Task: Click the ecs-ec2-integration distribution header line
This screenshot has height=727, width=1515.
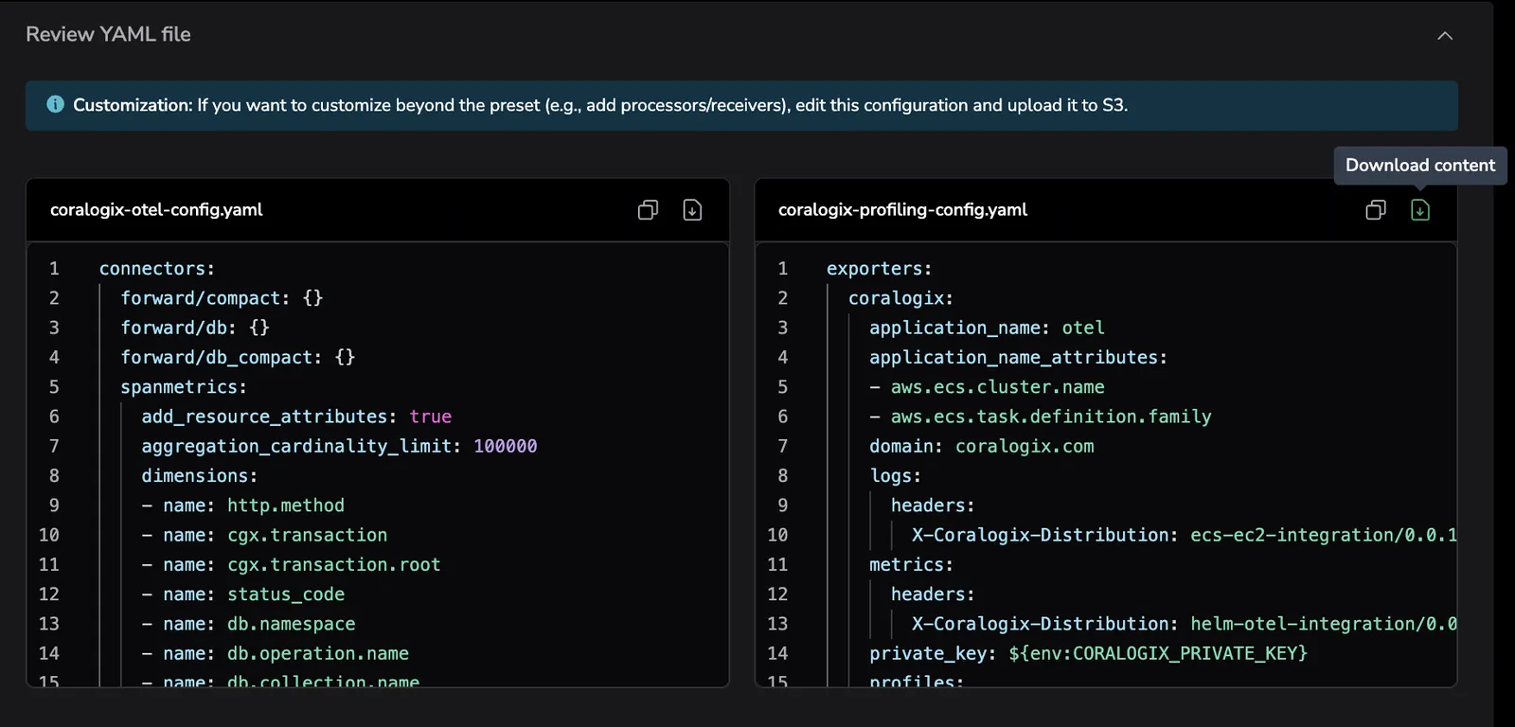Action: point(1184,535)
